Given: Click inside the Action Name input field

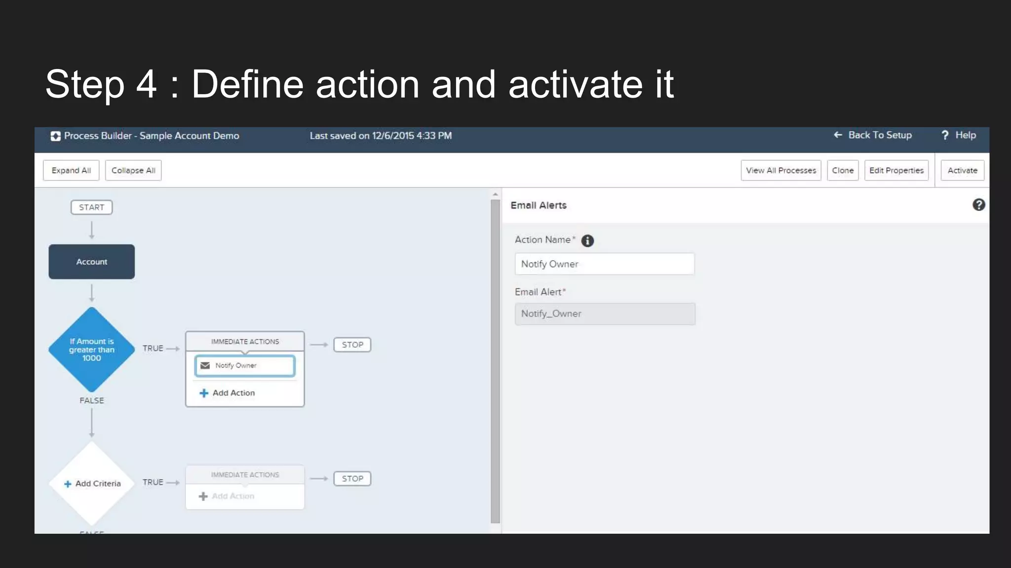Looking at the screenshot, I should [605, 264].
